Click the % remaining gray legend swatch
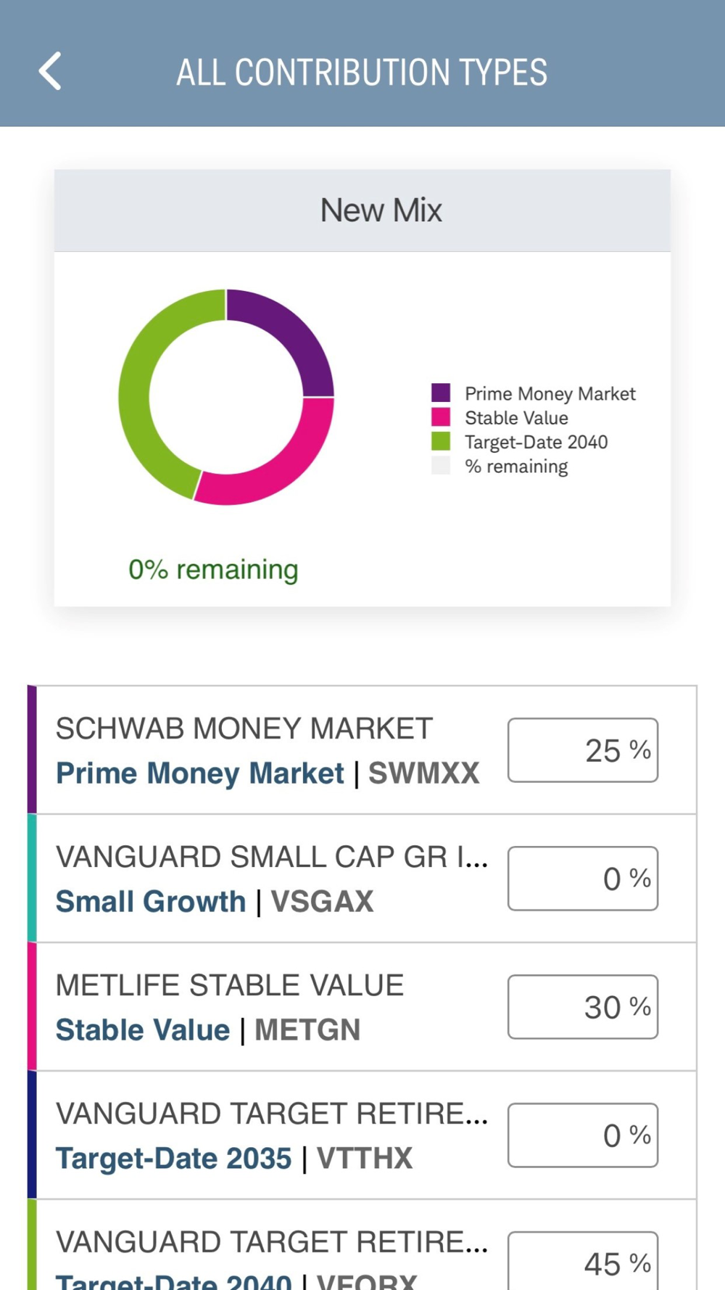 coord(441,466)
